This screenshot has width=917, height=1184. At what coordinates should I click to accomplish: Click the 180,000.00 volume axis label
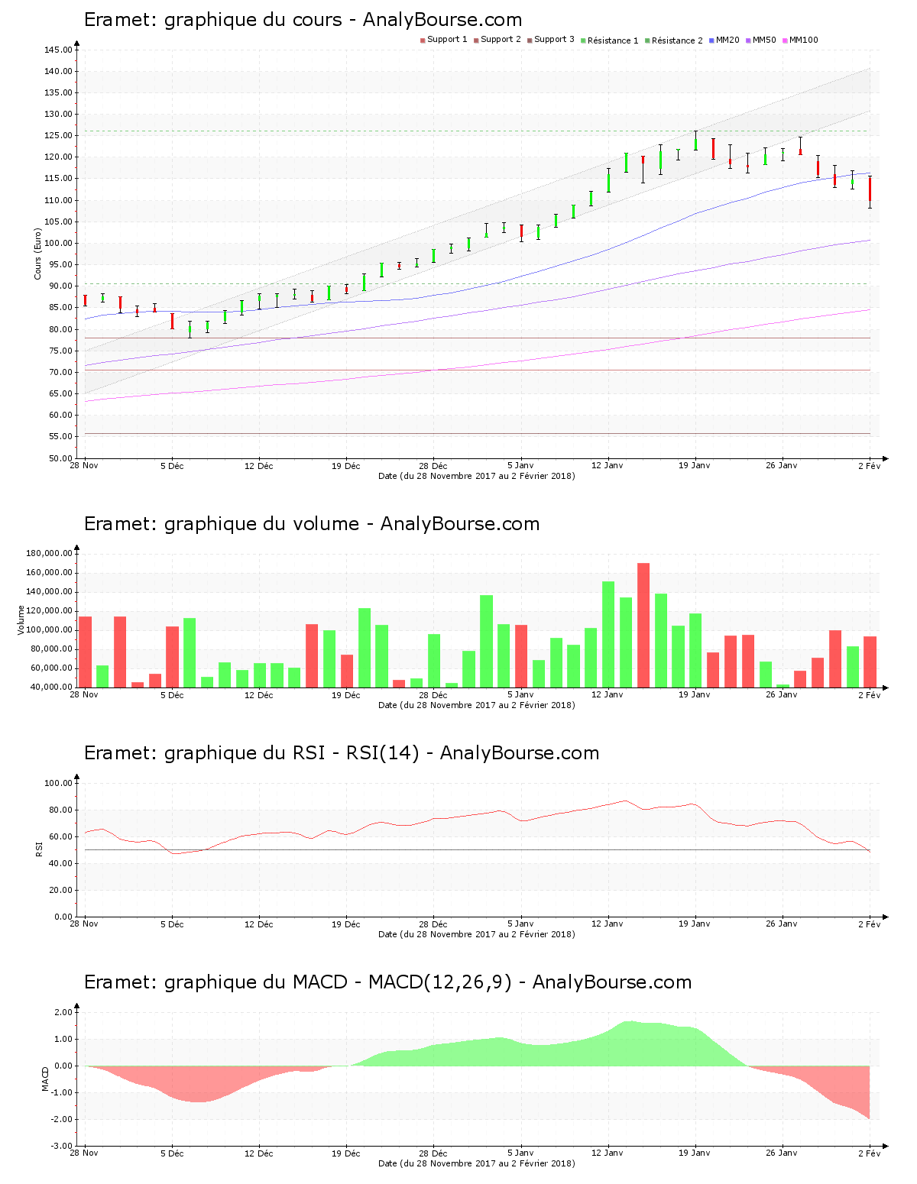pos(49,553)
